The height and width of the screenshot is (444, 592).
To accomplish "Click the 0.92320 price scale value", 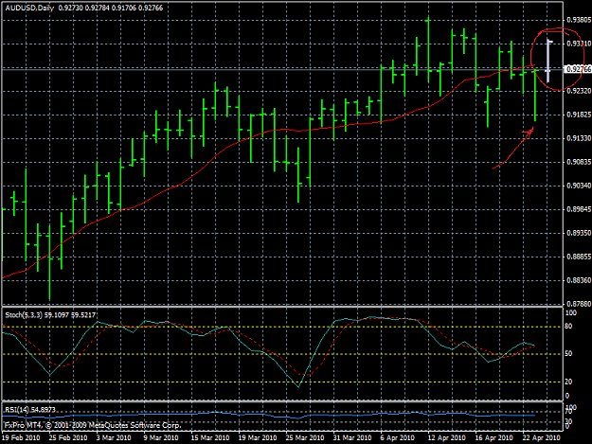I will click(579, 91).
